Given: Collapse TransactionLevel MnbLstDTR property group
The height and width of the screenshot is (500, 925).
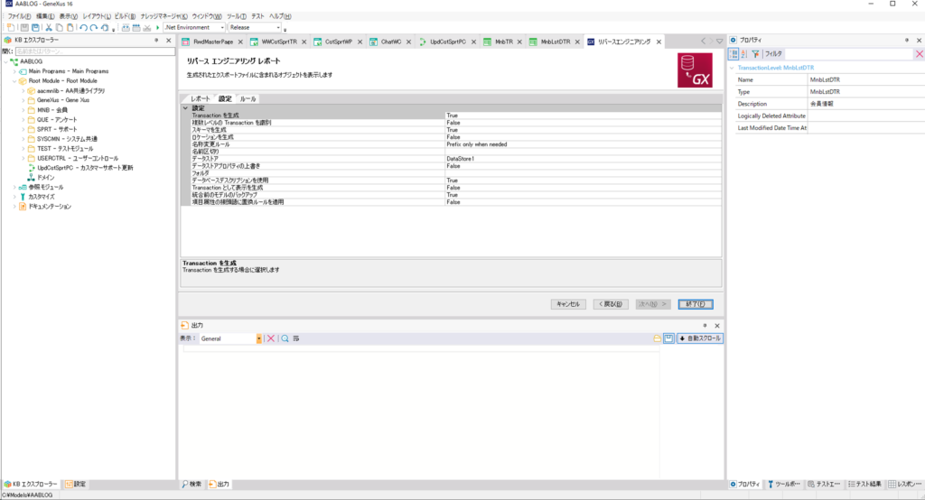Looking at the screenshot, I should (732, 68).
